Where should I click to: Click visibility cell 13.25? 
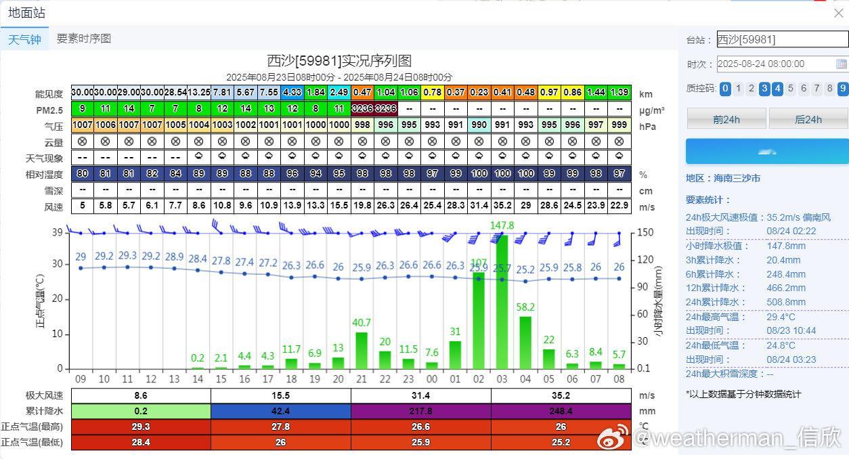click(x=199, y=92)
